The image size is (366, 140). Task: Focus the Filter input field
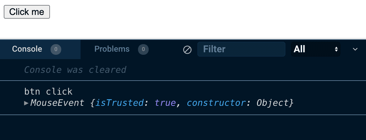[x=241, y=49]
